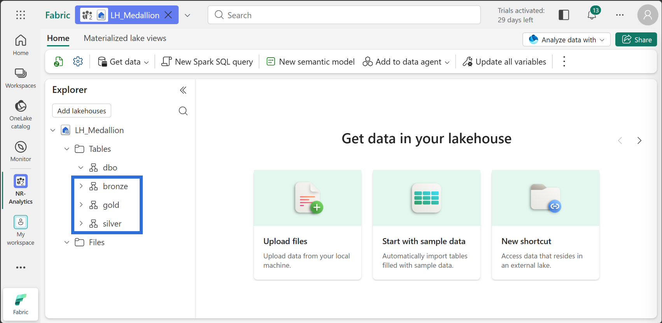Open Analyze data with dropdown
The height and width of the screenshot is (323, 662).
(x=566, y=40)
